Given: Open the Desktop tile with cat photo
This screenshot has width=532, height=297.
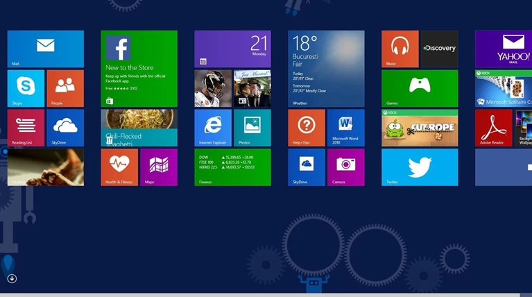Looking at the screenshot, I should [x=46, y=167].
